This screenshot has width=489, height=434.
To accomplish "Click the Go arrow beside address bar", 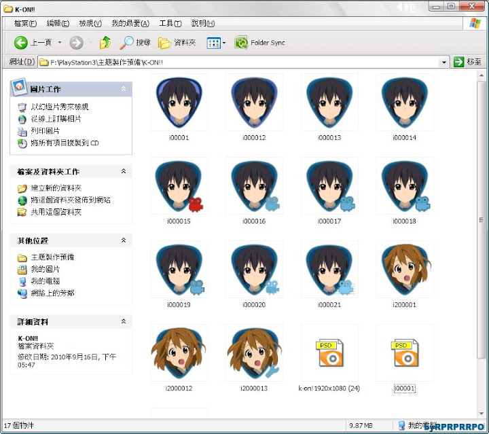I will (x=459, y=62).
